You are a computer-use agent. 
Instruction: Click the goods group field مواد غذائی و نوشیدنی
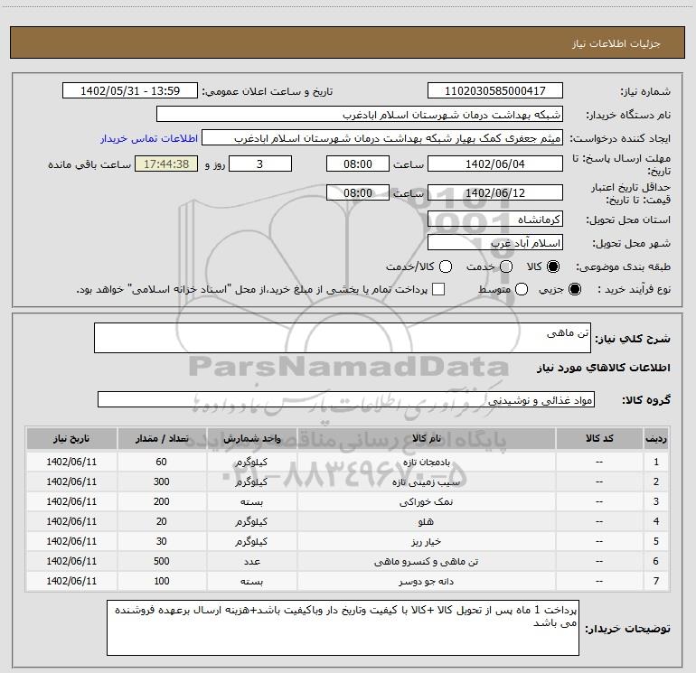tap(346, 399)
